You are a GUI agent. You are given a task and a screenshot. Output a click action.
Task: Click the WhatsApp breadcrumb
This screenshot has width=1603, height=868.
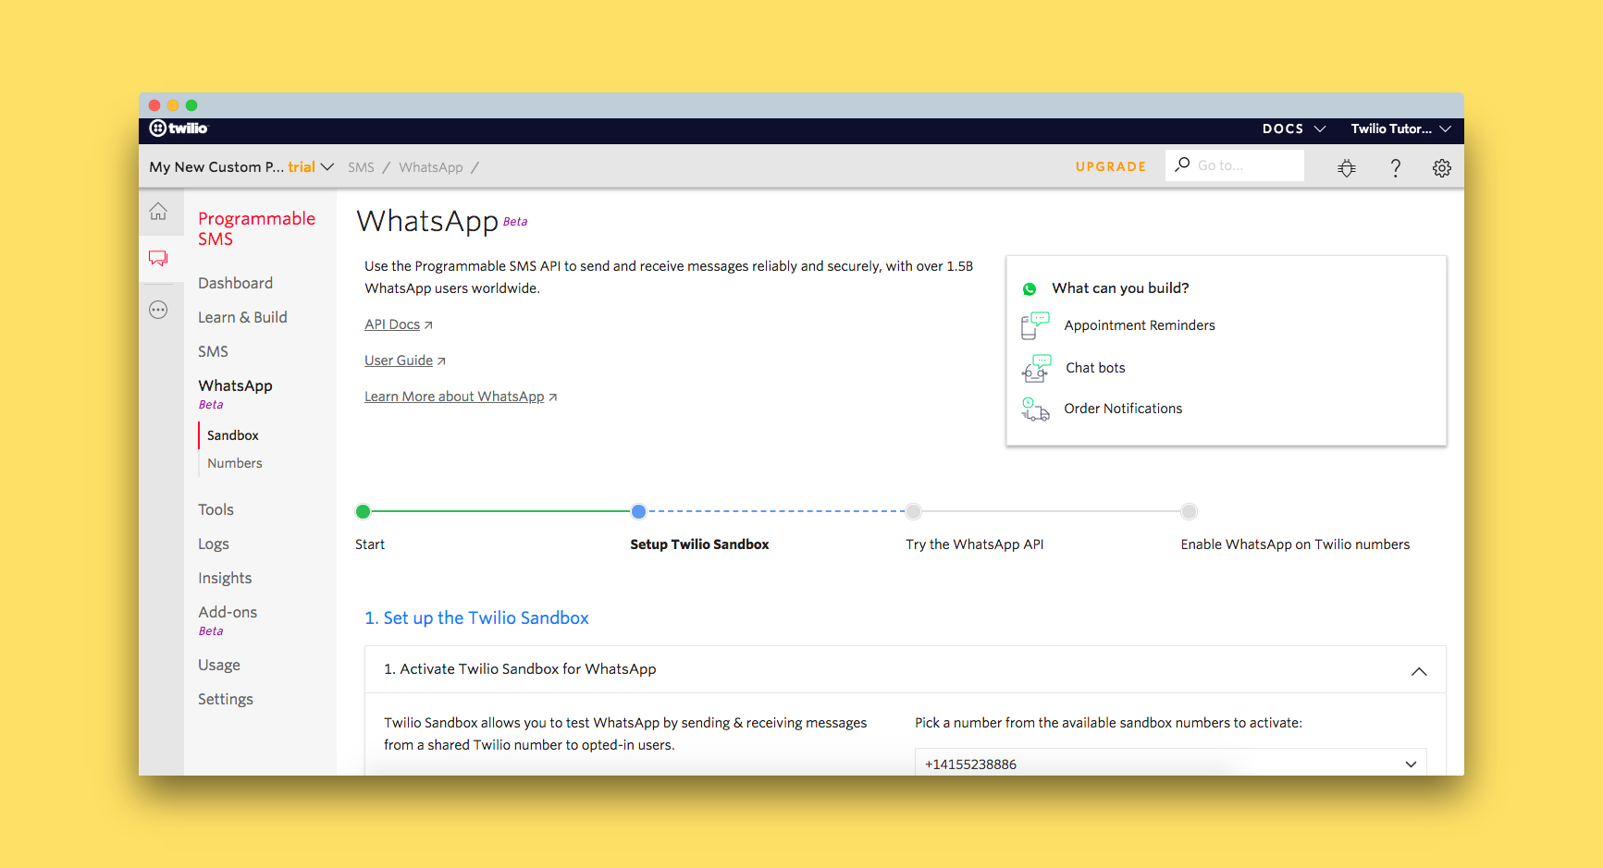(x=431, y=167)
